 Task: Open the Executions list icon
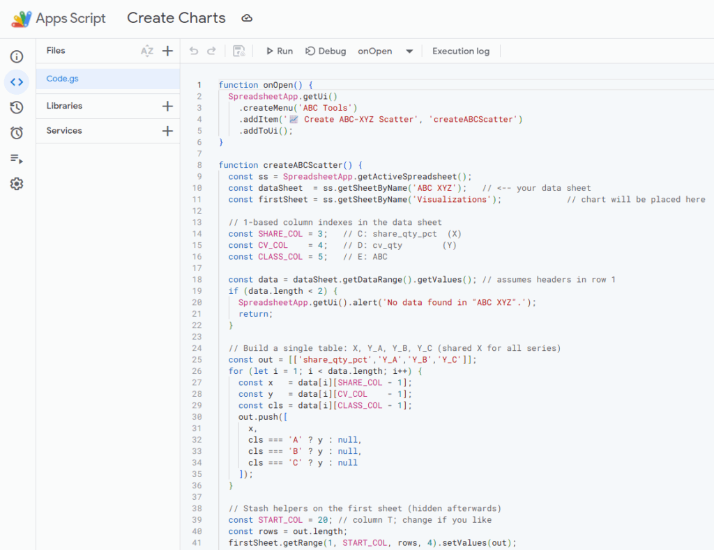pyautogui.click(x=17, y=159)
